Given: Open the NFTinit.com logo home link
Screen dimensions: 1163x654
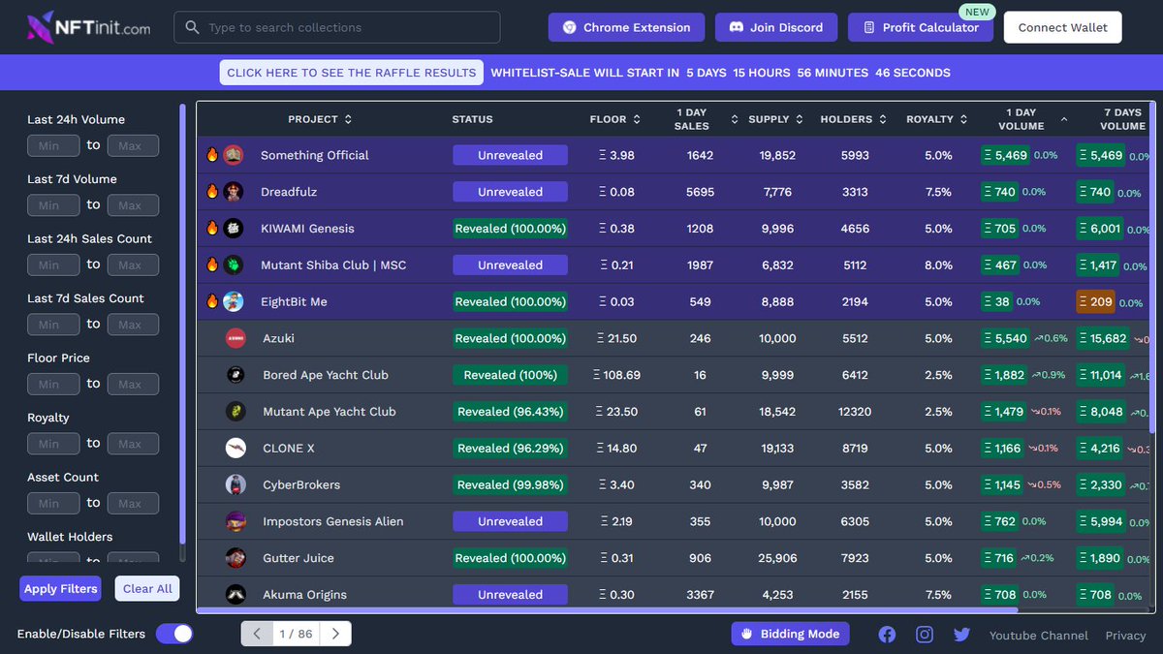Looking at the screenshot, I should click(88, 27).
